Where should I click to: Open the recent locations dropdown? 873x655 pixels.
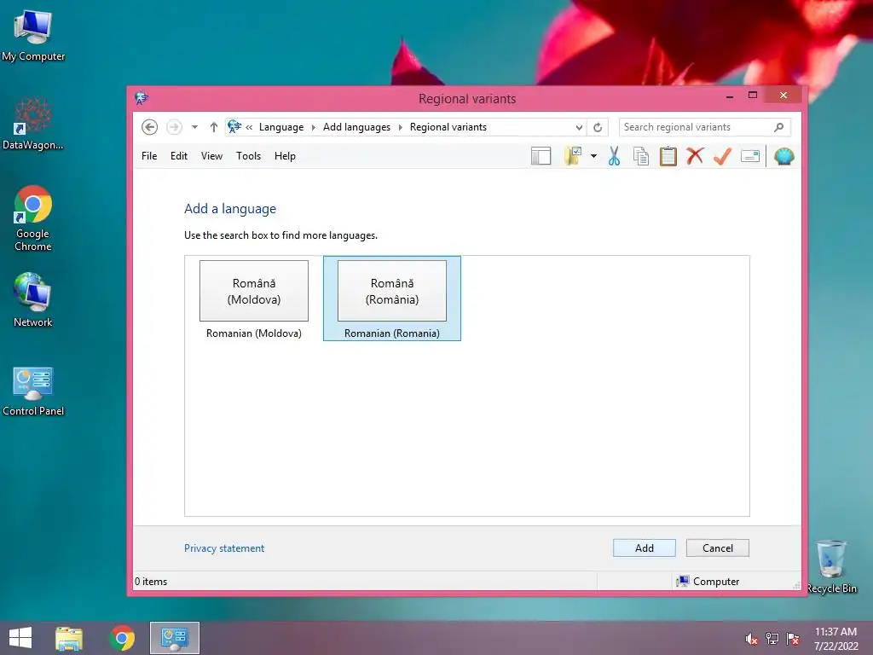[x=195, y=127]
